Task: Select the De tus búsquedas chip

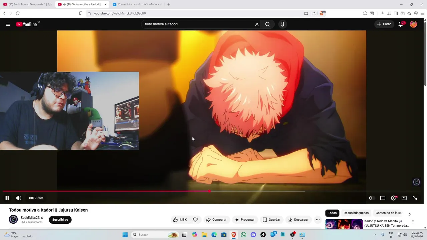Action: pos(356,213)
